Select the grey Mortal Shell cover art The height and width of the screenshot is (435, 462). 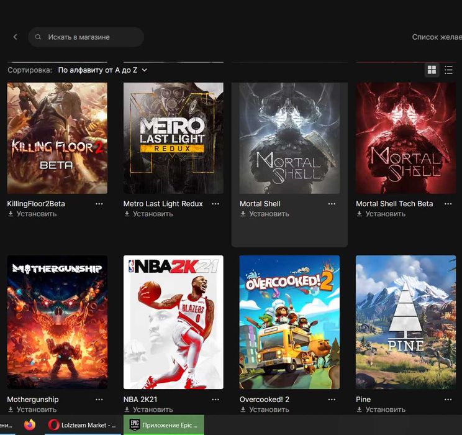click(x=289, y=138)
